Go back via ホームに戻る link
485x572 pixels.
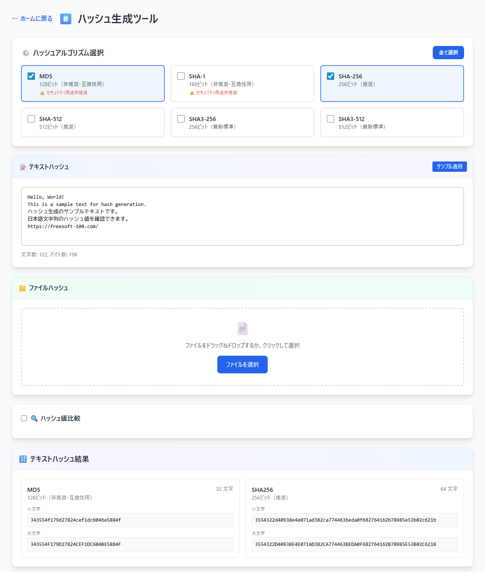pyautogui.click(x=32, y=19)
